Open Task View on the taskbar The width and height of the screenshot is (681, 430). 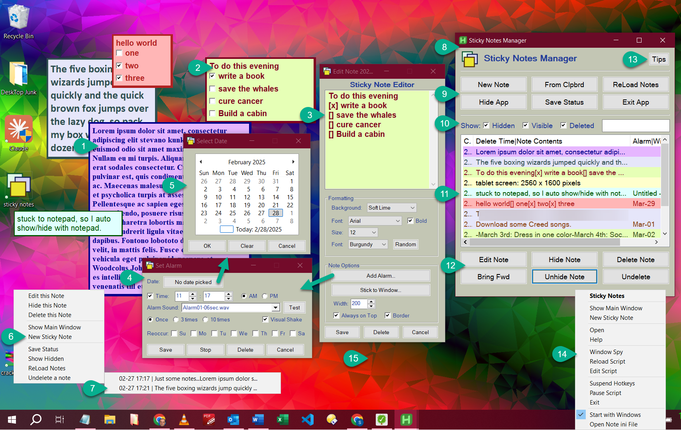click(60, 419)
